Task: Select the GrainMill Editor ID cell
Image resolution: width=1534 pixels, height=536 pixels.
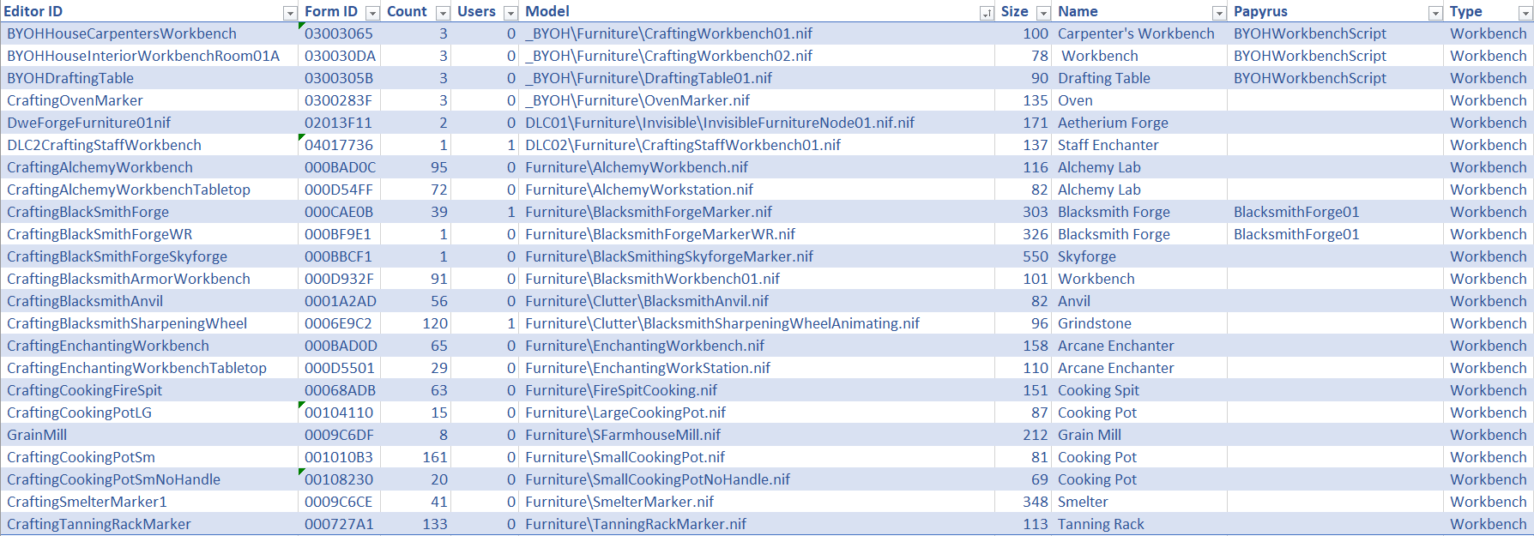Action: [x=37, y=435]
